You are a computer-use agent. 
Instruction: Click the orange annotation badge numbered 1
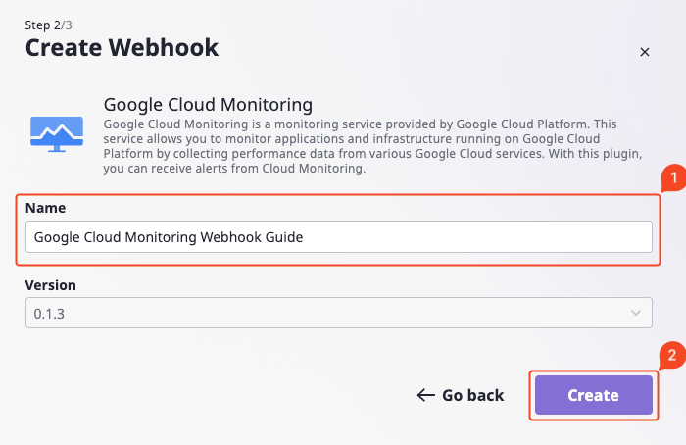673,177
